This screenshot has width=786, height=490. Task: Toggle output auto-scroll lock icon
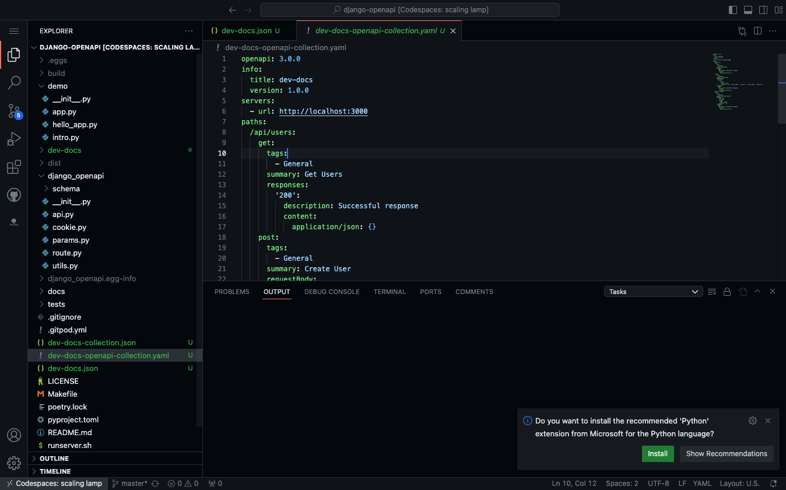727,292
